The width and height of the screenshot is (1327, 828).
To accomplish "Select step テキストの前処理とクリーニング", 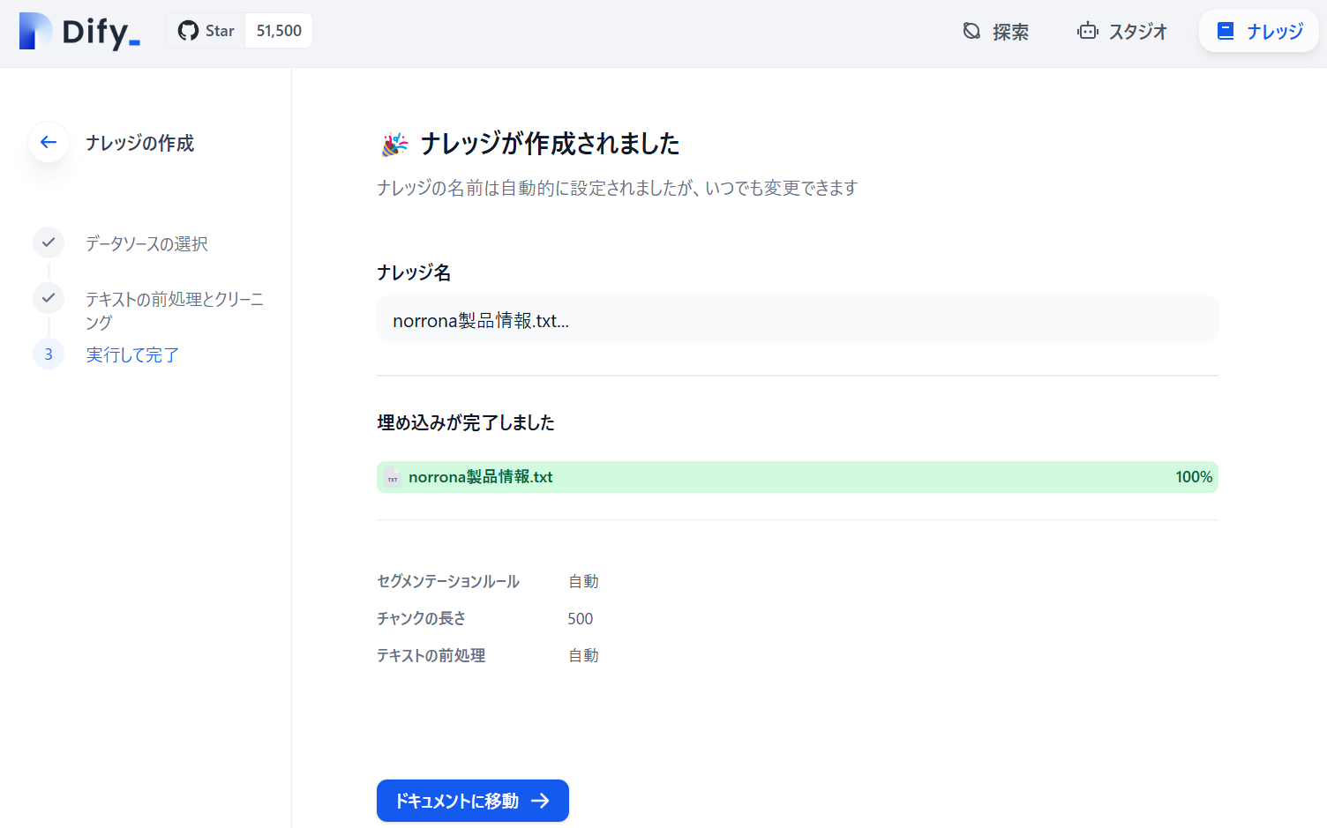I will 175,310.
